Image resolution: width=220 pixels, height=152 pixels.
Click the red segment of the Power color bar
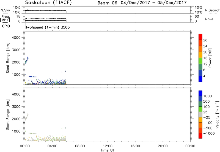[x=200, y=37]
